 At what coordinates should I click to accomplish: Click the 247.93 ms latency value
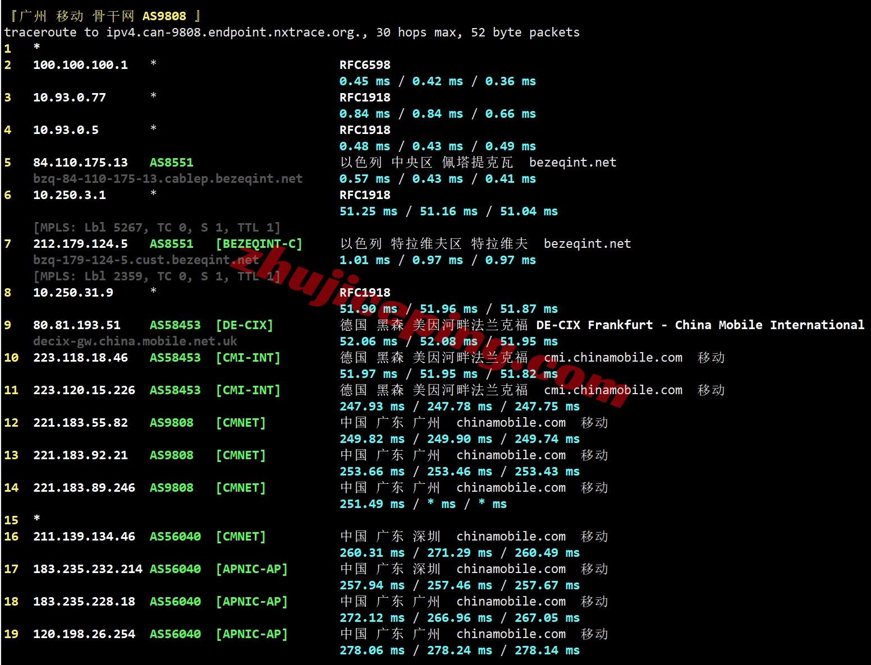click(372, 407)
